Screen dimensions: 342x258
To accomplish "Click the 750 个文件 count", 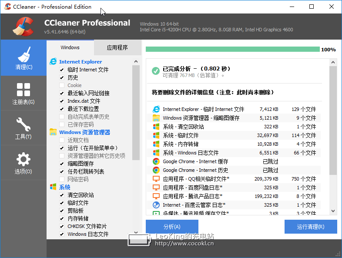I will click(x=304, y=179).
